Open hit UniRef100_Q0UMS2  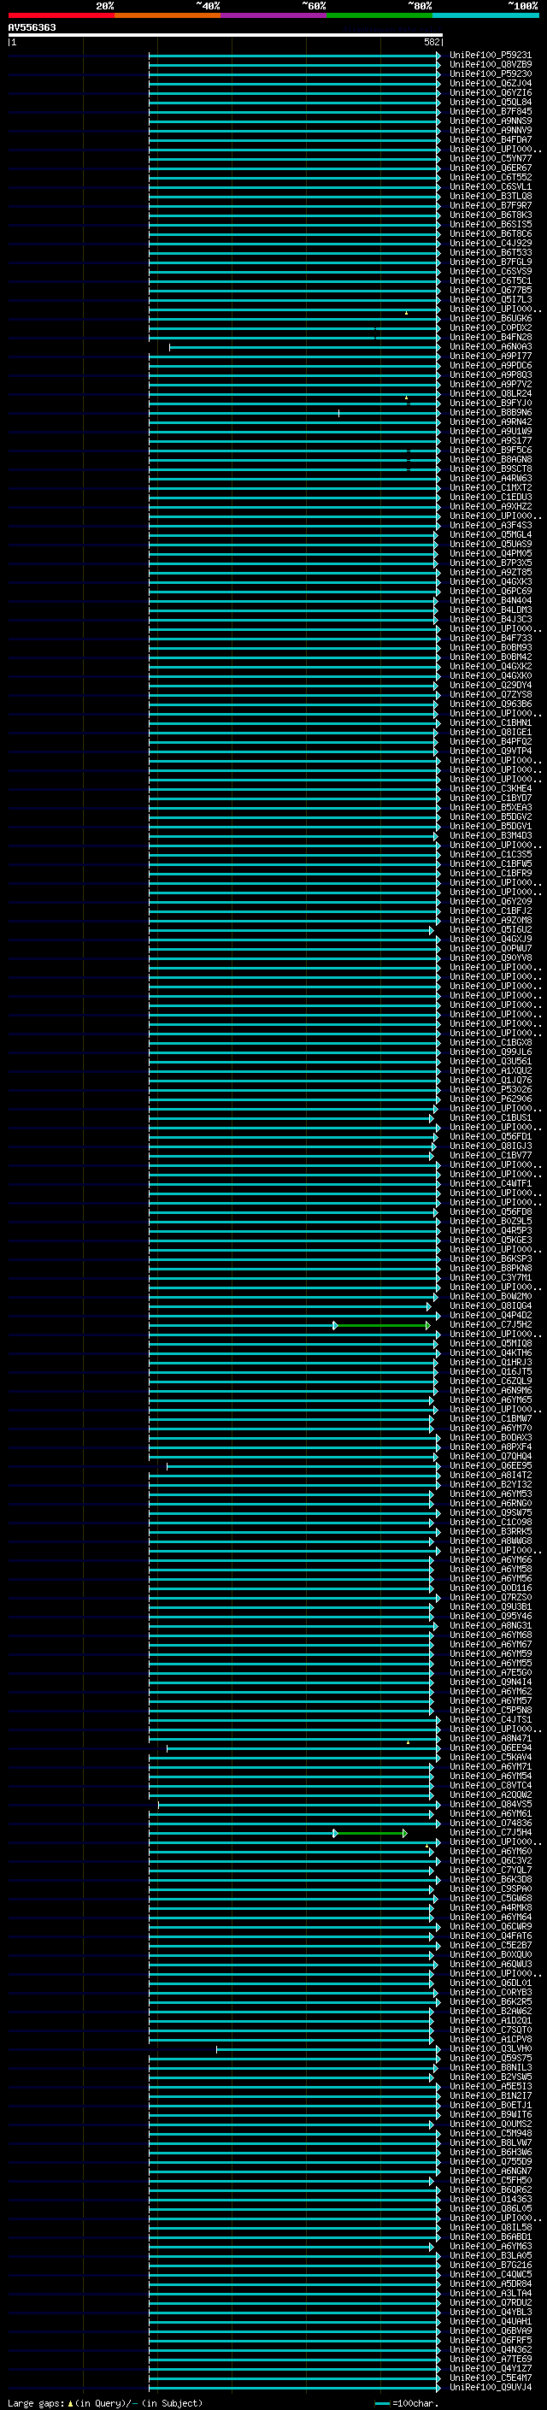click(490, 2124)
